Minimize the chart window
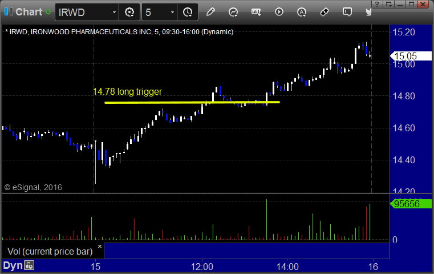Viewport: 434px width, 274px height. (400, 4)
